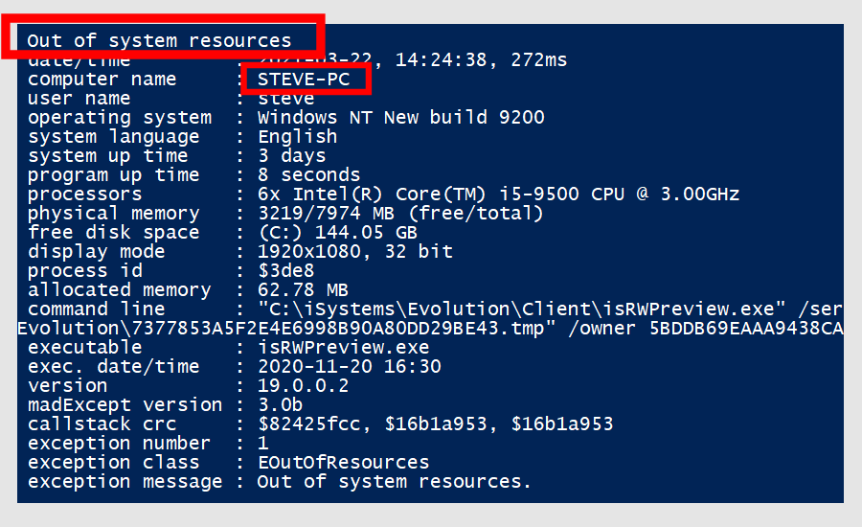Viewport: 862px width, 527px height.
Task: Click the madExcept version value 3.0b
Action: tap(281, 405)
